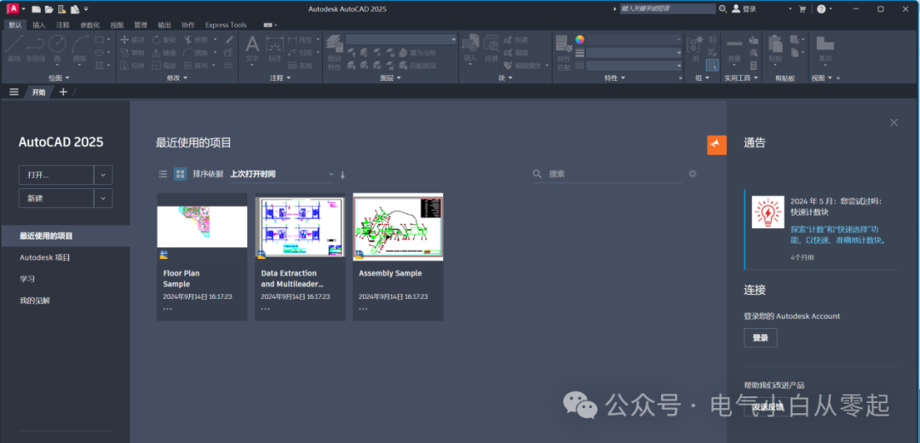This screenshot has height=443, width=920.
Task: Click the 登录 button under 连接
Action: click(761, 338)
